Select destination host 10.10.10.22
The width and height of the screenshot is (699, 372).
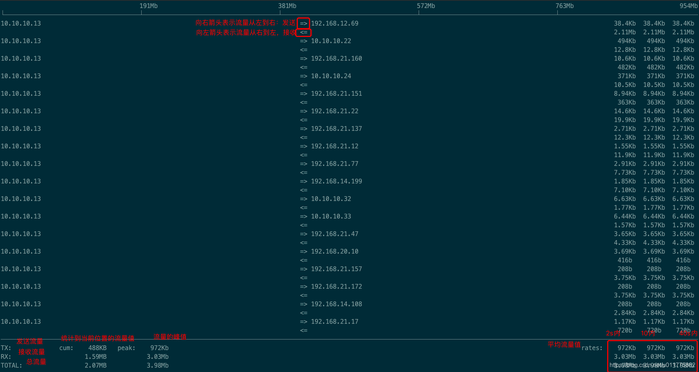point(331,41)
